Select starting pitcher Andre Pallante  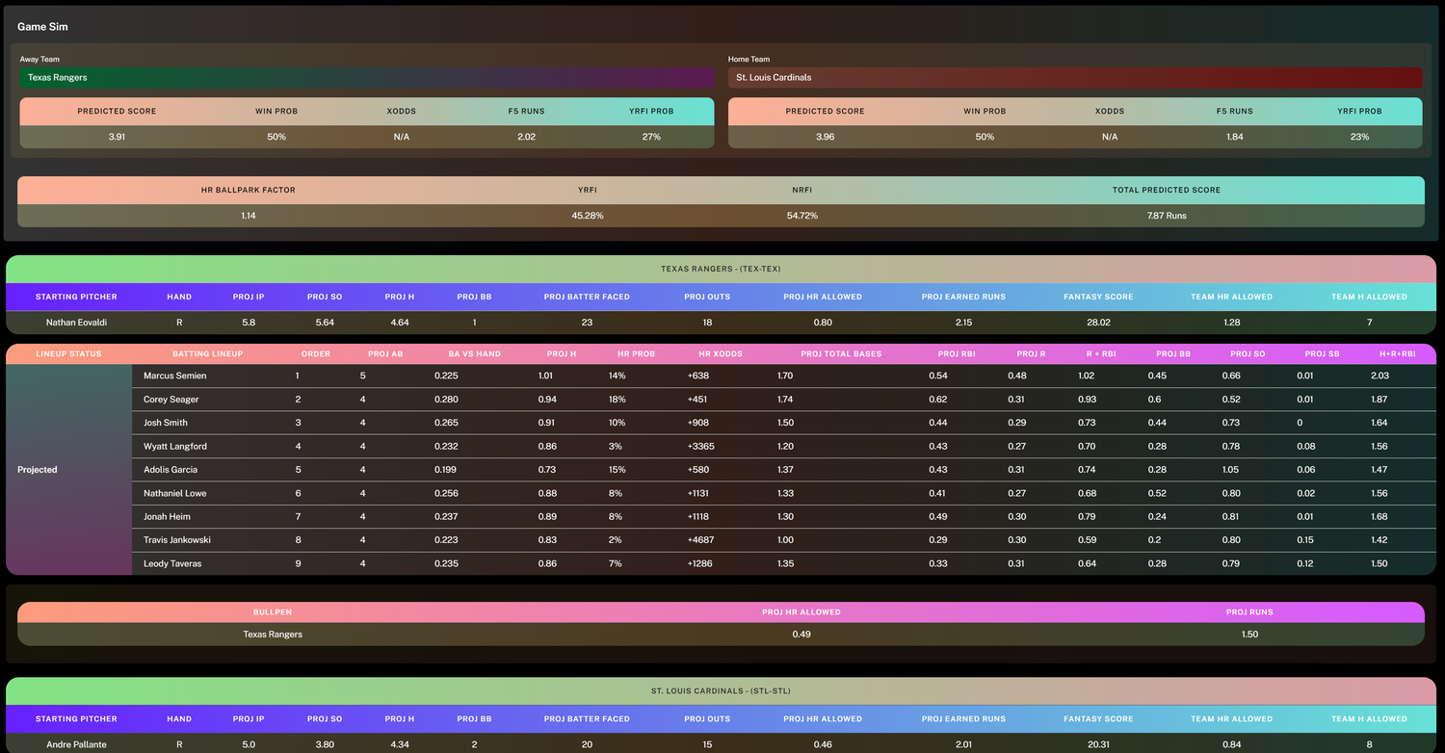(x=76, y=744)
